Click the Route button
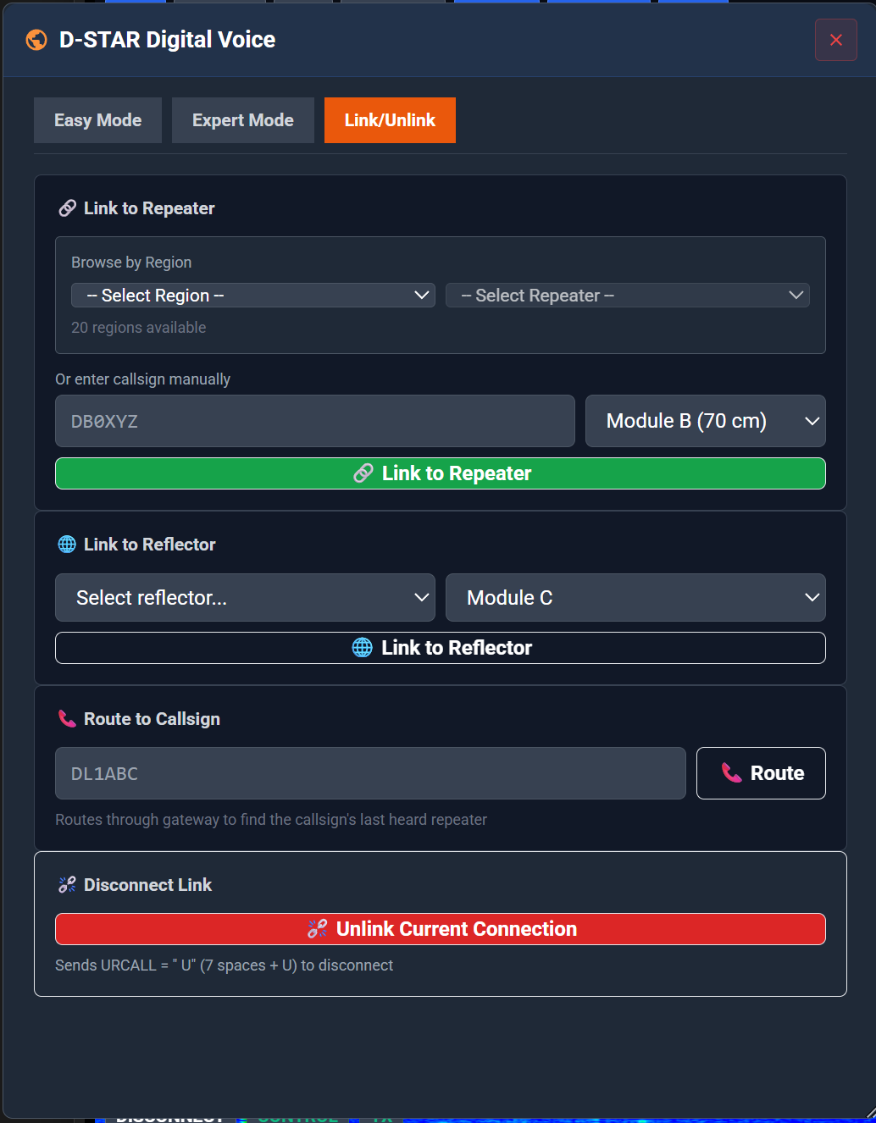This screenshot has width=876, height=1123. [760, 772]
